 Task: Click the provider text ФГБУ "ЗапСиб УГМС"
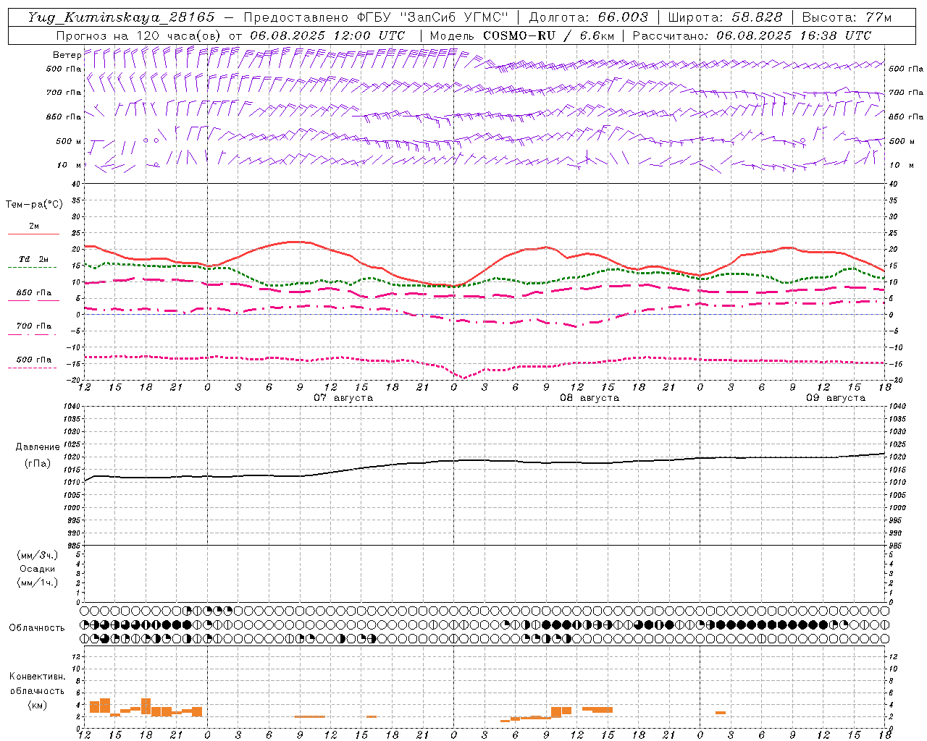pos(433,17)
